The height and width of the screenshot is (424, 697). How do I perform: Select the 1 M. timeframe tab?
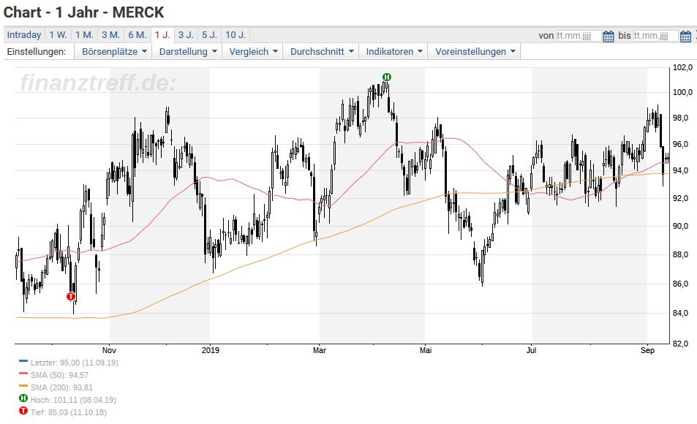point(84,34)
